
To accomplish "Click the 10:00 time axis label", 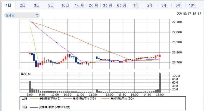I will point(55,95).
